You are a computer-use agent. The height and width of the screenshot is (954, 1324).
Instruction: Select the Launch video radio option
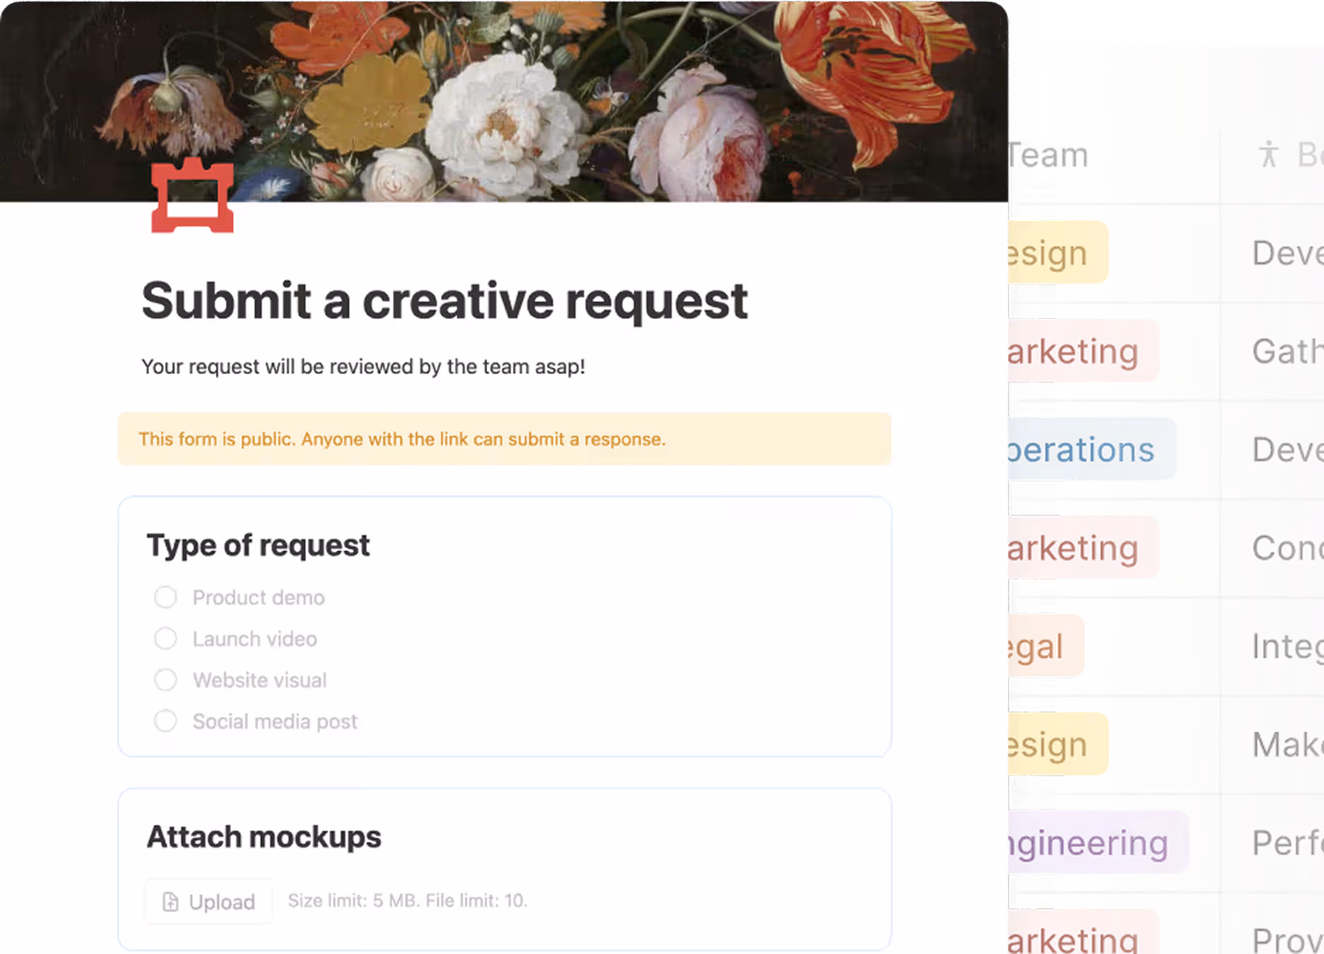click(165, 638)
